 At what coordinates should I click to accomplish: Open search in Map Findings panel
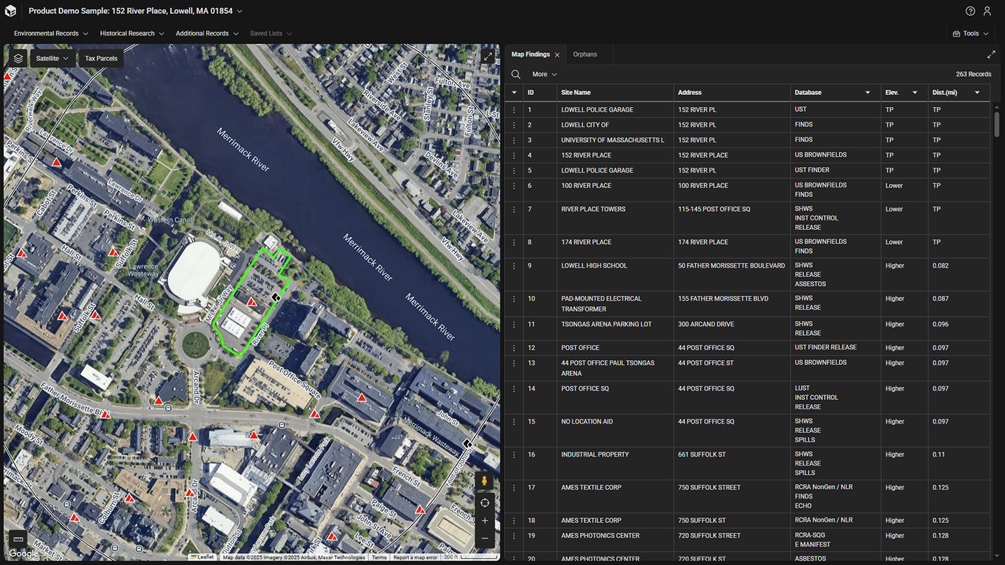pos(516,74)
